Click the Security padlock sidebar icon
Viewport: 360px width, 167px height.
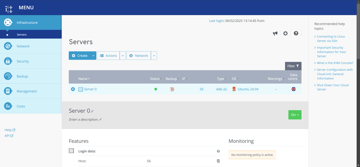(x=8, y=61)
